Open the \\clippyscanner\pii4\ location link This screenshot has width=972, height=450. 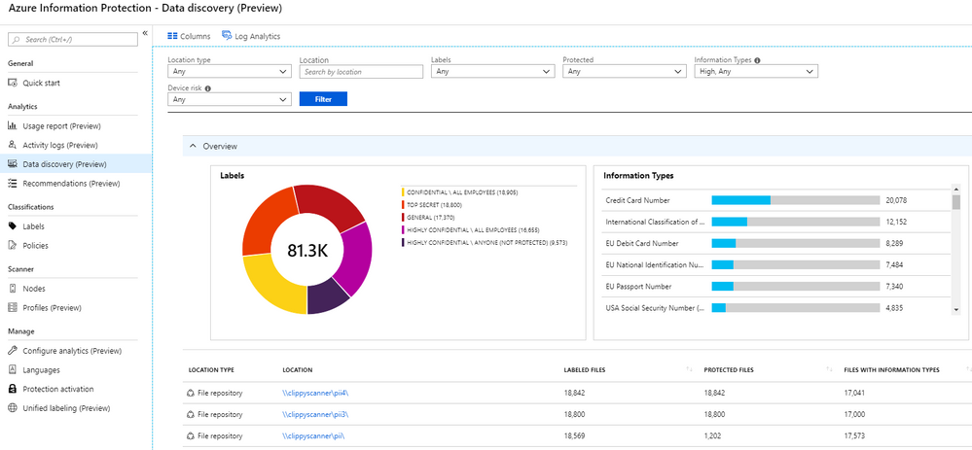pyautogui.click(x=315, y=393)
